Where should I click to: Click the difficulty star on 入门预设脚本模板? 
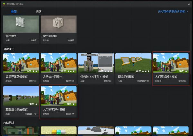186,71
